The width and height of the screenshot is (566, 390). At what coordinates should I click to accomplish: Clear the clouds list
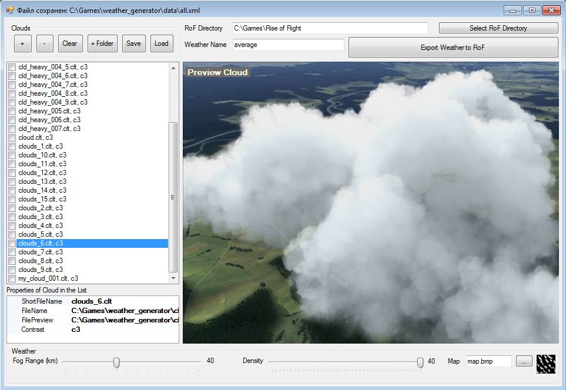[x=70, y=43]
